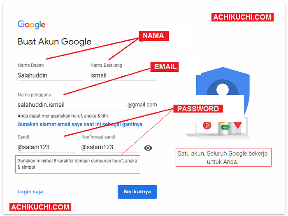
Task: Click the top ACHIKUCHI.COM watermark
Action: 242,17
